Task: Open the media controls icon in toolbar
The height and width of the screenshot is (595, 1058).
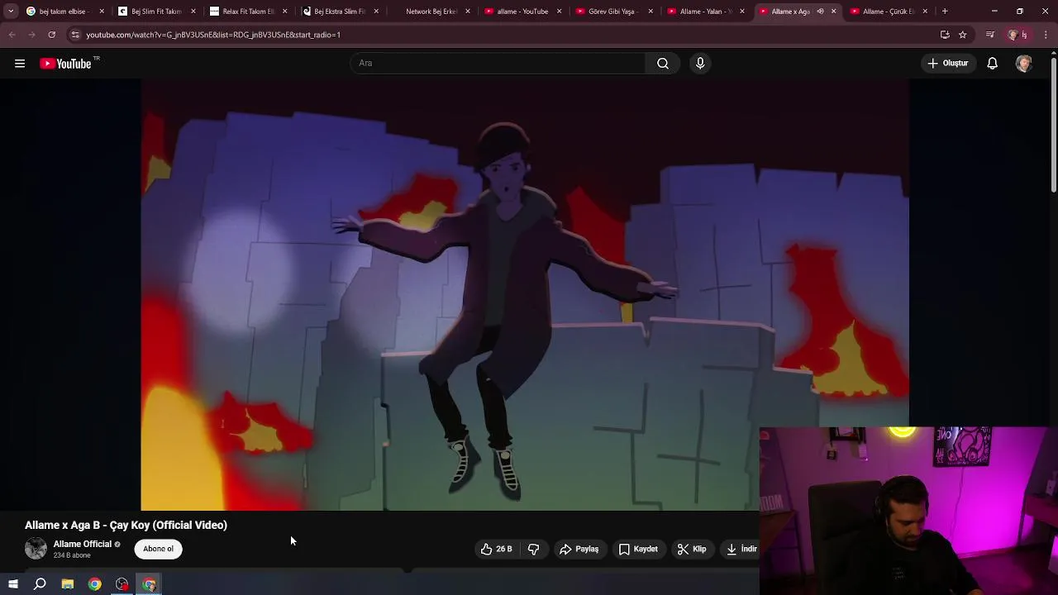Action: click(990, 35)
